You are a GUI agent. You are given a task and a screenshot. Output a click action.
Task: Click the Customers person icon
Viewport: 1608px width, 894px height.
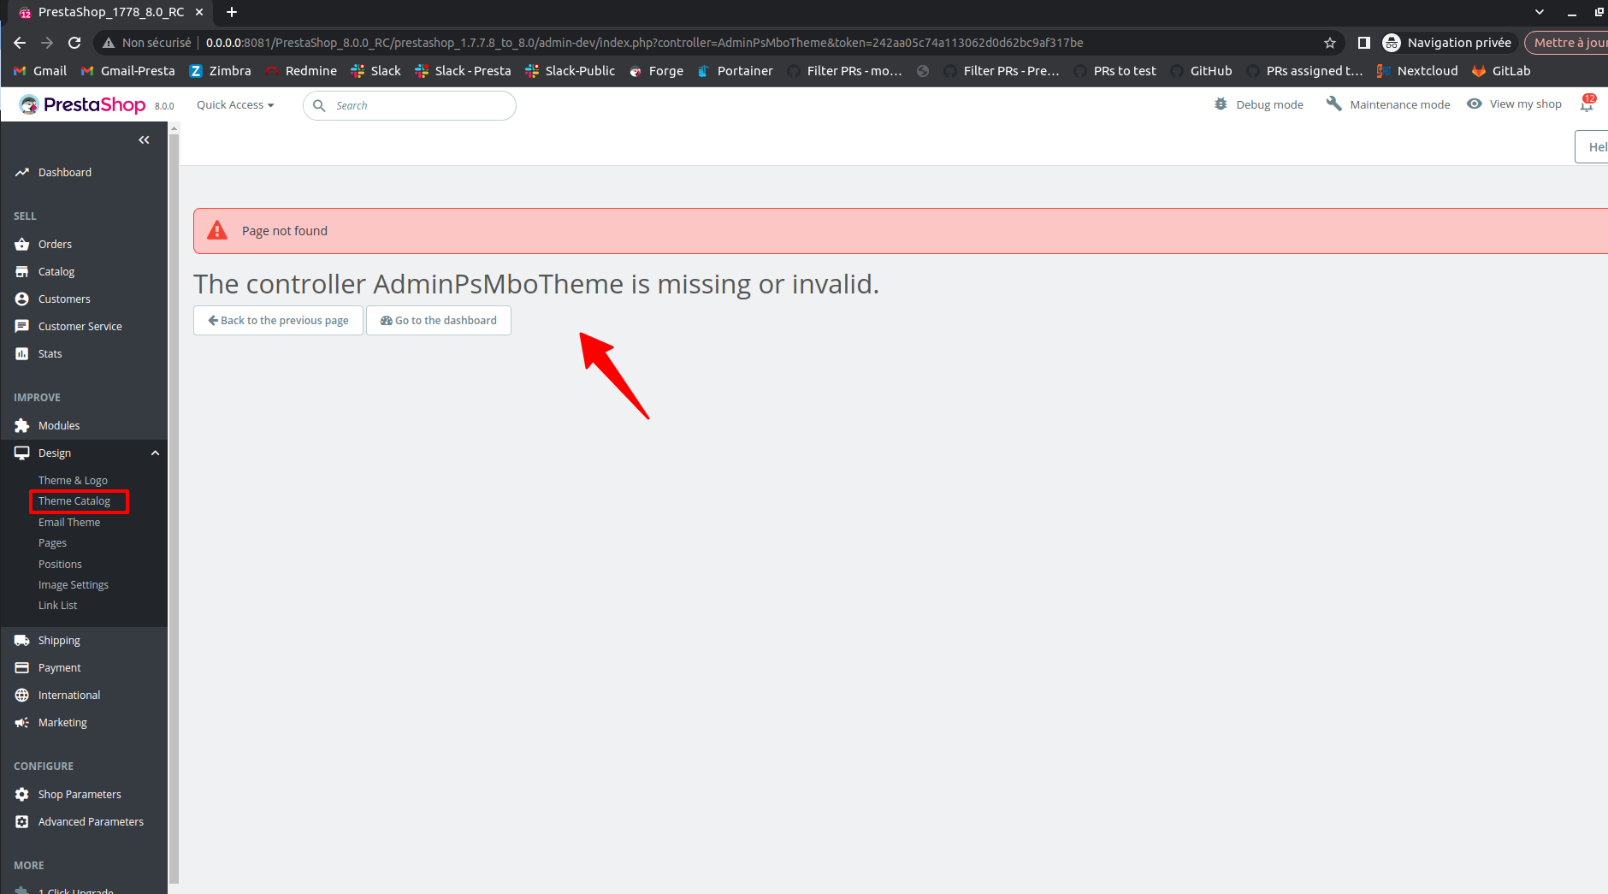tap(21, 299)
